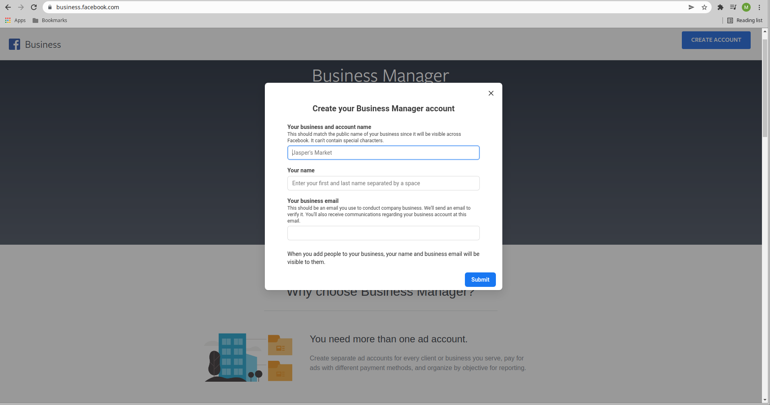Open the Extensions puzzle icon
The image size is (770, 405).
720,7
